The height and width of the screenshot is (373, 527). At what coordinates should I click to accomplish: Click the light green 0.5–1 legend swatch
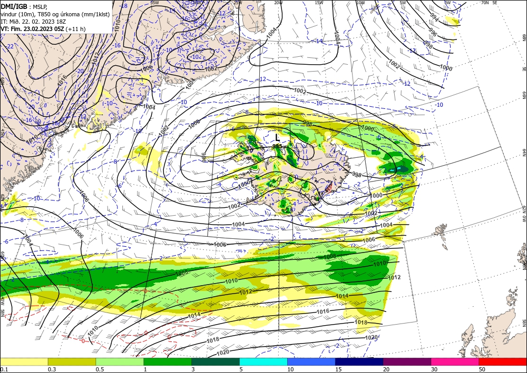click(120, 361)
